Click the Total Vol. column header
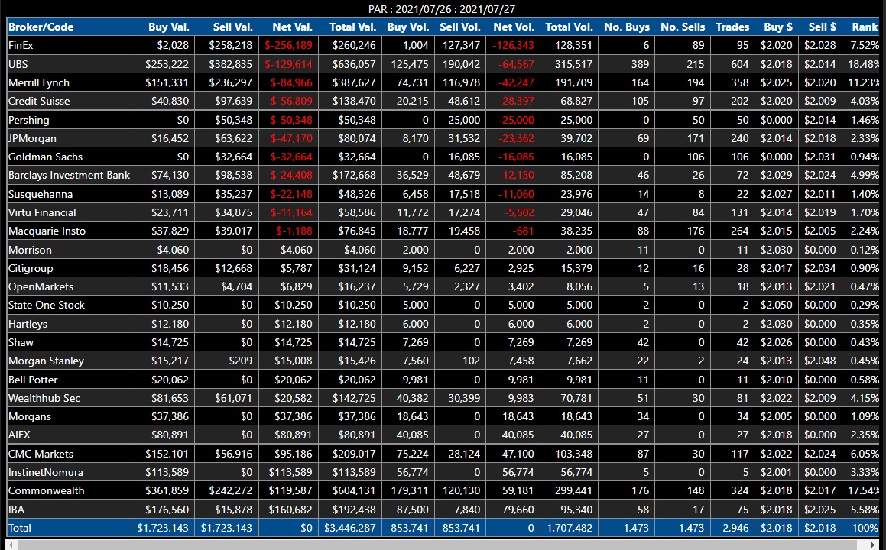The height and width of the screenshot is (550, 886). (x=569, y=27)
